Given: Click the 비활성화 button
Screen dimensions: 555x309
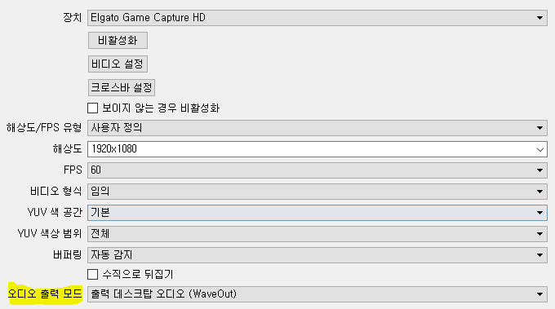Looking at the screenshot, I should point(118,40).
